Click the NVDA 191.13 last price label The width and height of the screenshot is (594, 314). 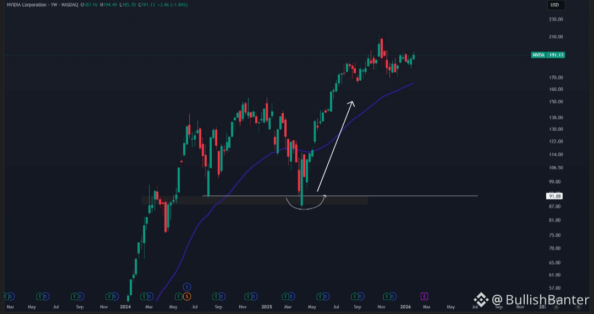(548, 55)
